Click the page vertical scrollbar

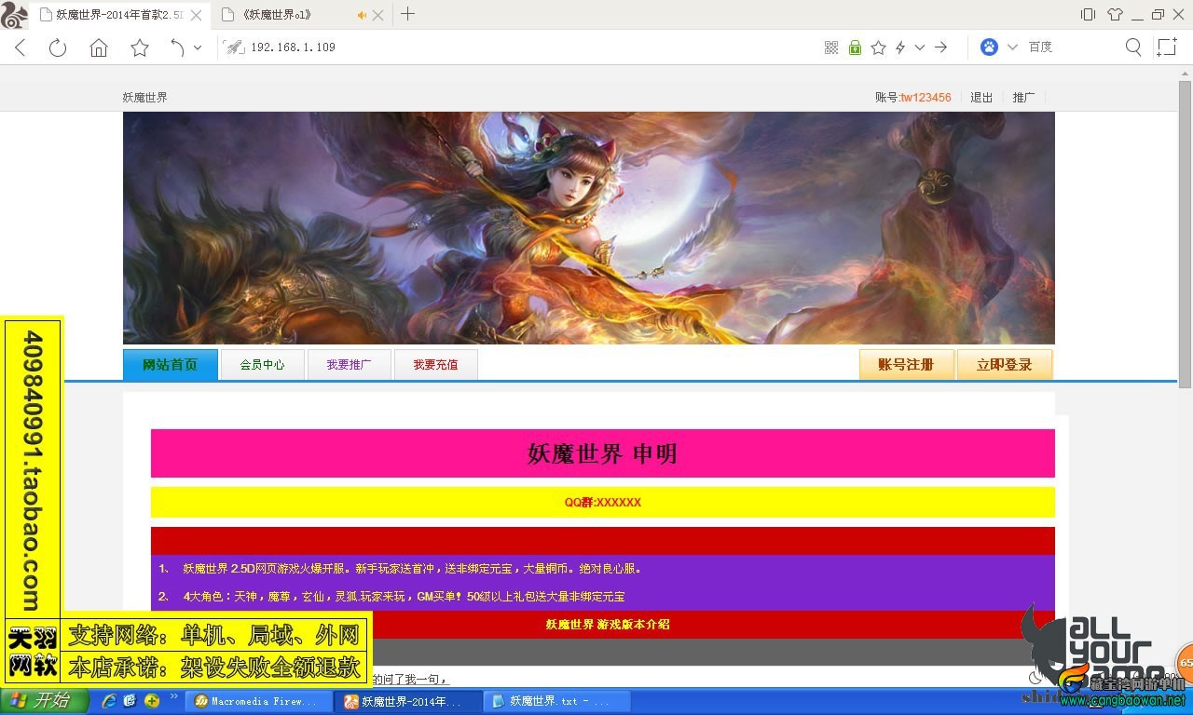click(x=1186, y=233)
